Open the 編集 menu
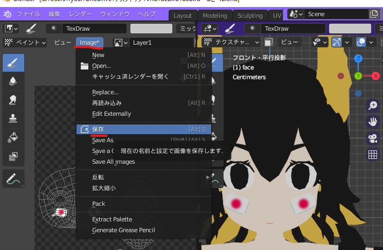 point(54,14)
